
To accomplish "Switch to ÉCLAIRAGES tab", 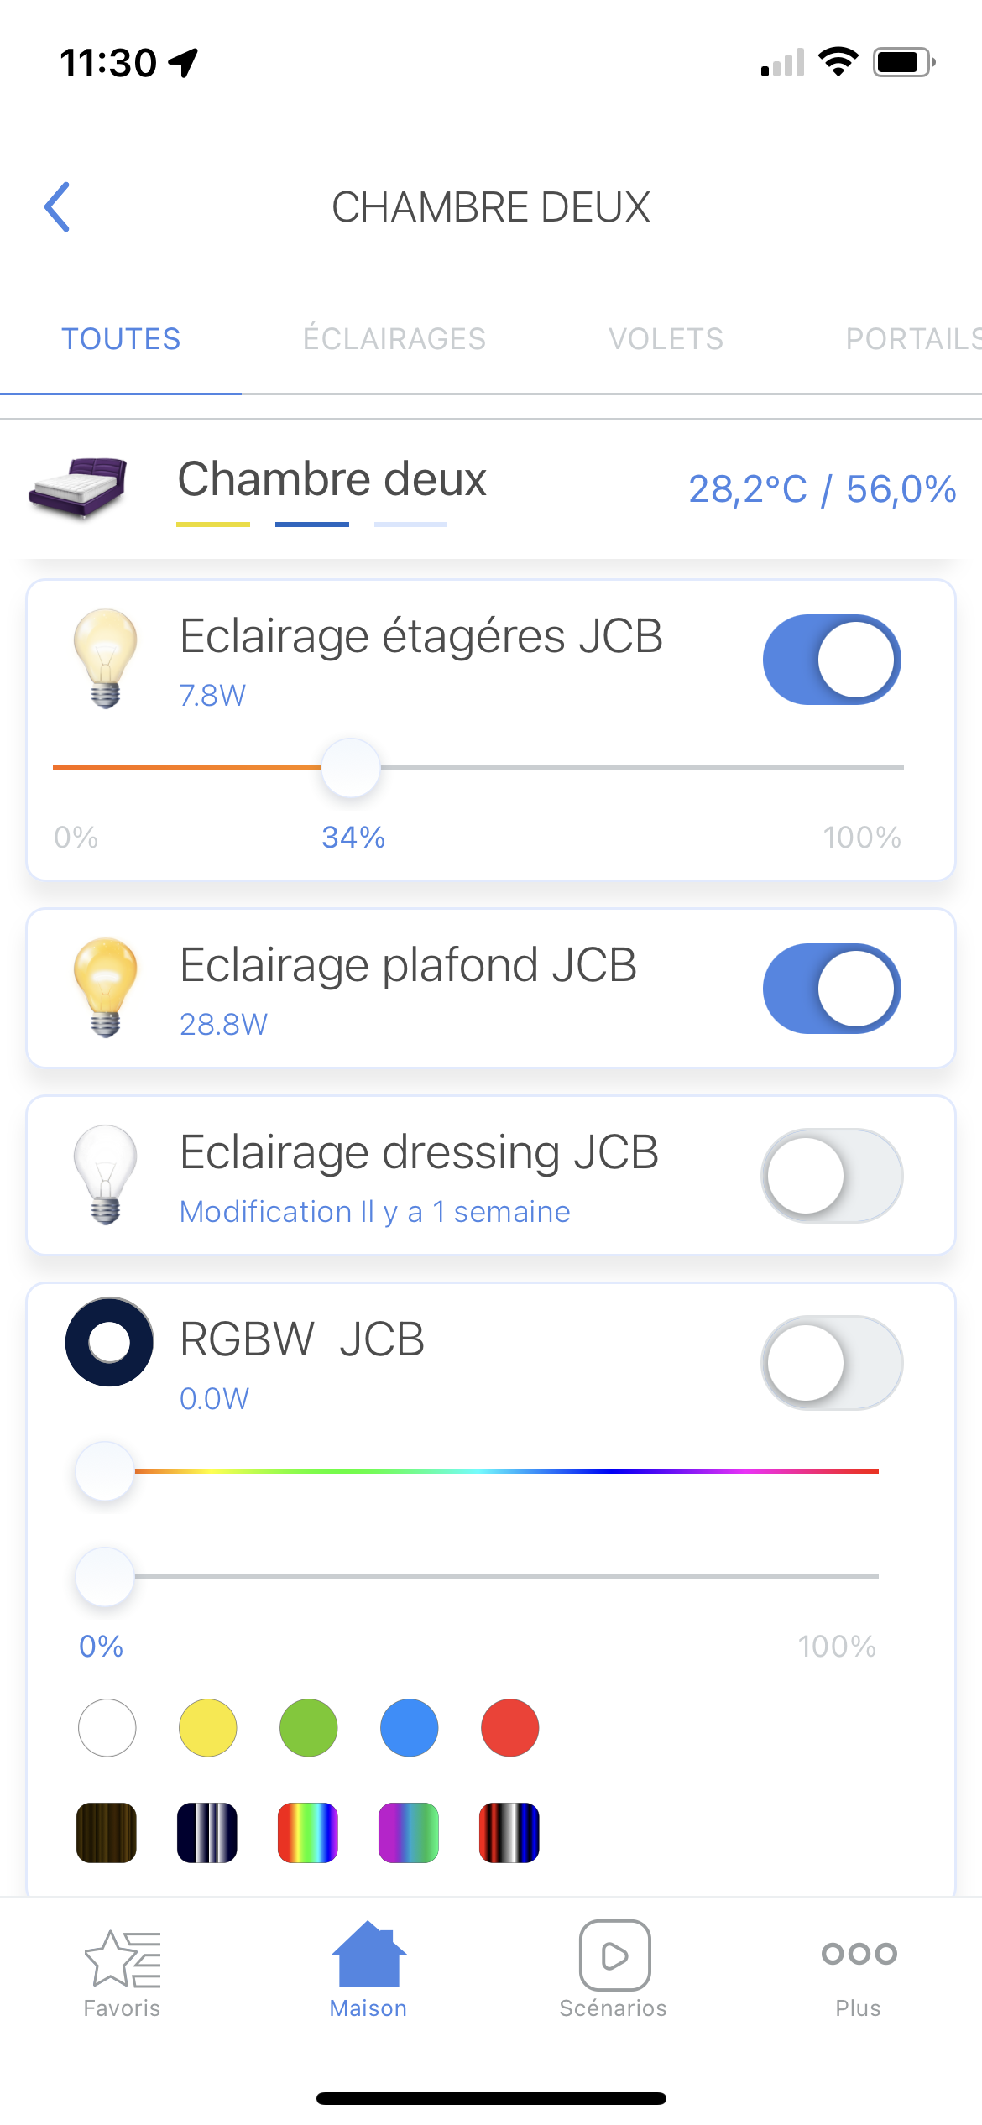I will pyautogui.click(x=394, y=339).
